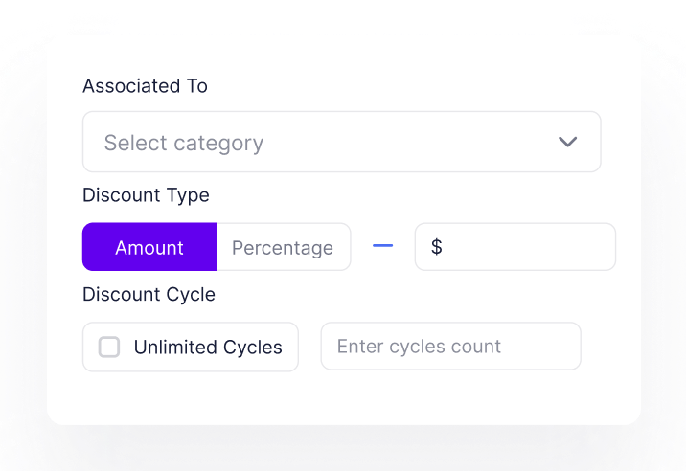686x471 pixels.
Task: Click the 'Discount Type' label
Action: (x=146, y=195)
